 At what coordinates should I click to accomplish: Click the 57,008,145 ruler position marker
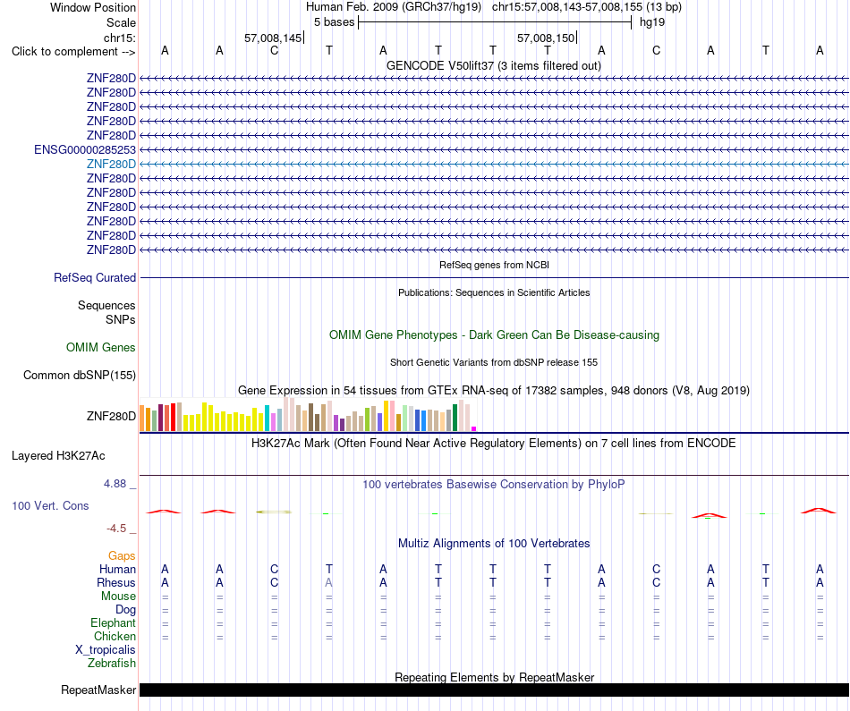pos(273,38)
